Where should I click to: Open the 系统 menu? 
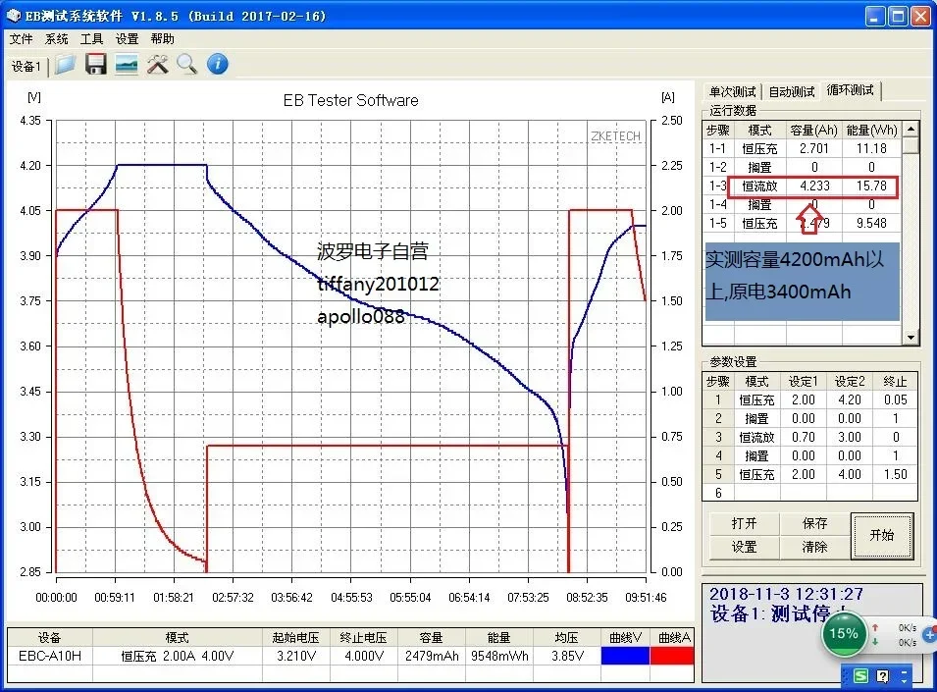57,39
